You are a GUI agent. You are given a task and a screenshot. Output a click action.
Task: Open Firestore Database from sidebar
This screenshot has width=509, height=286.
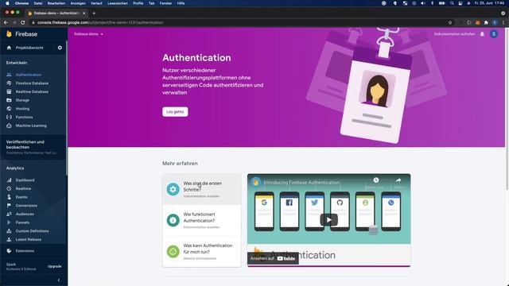point(32,83)
